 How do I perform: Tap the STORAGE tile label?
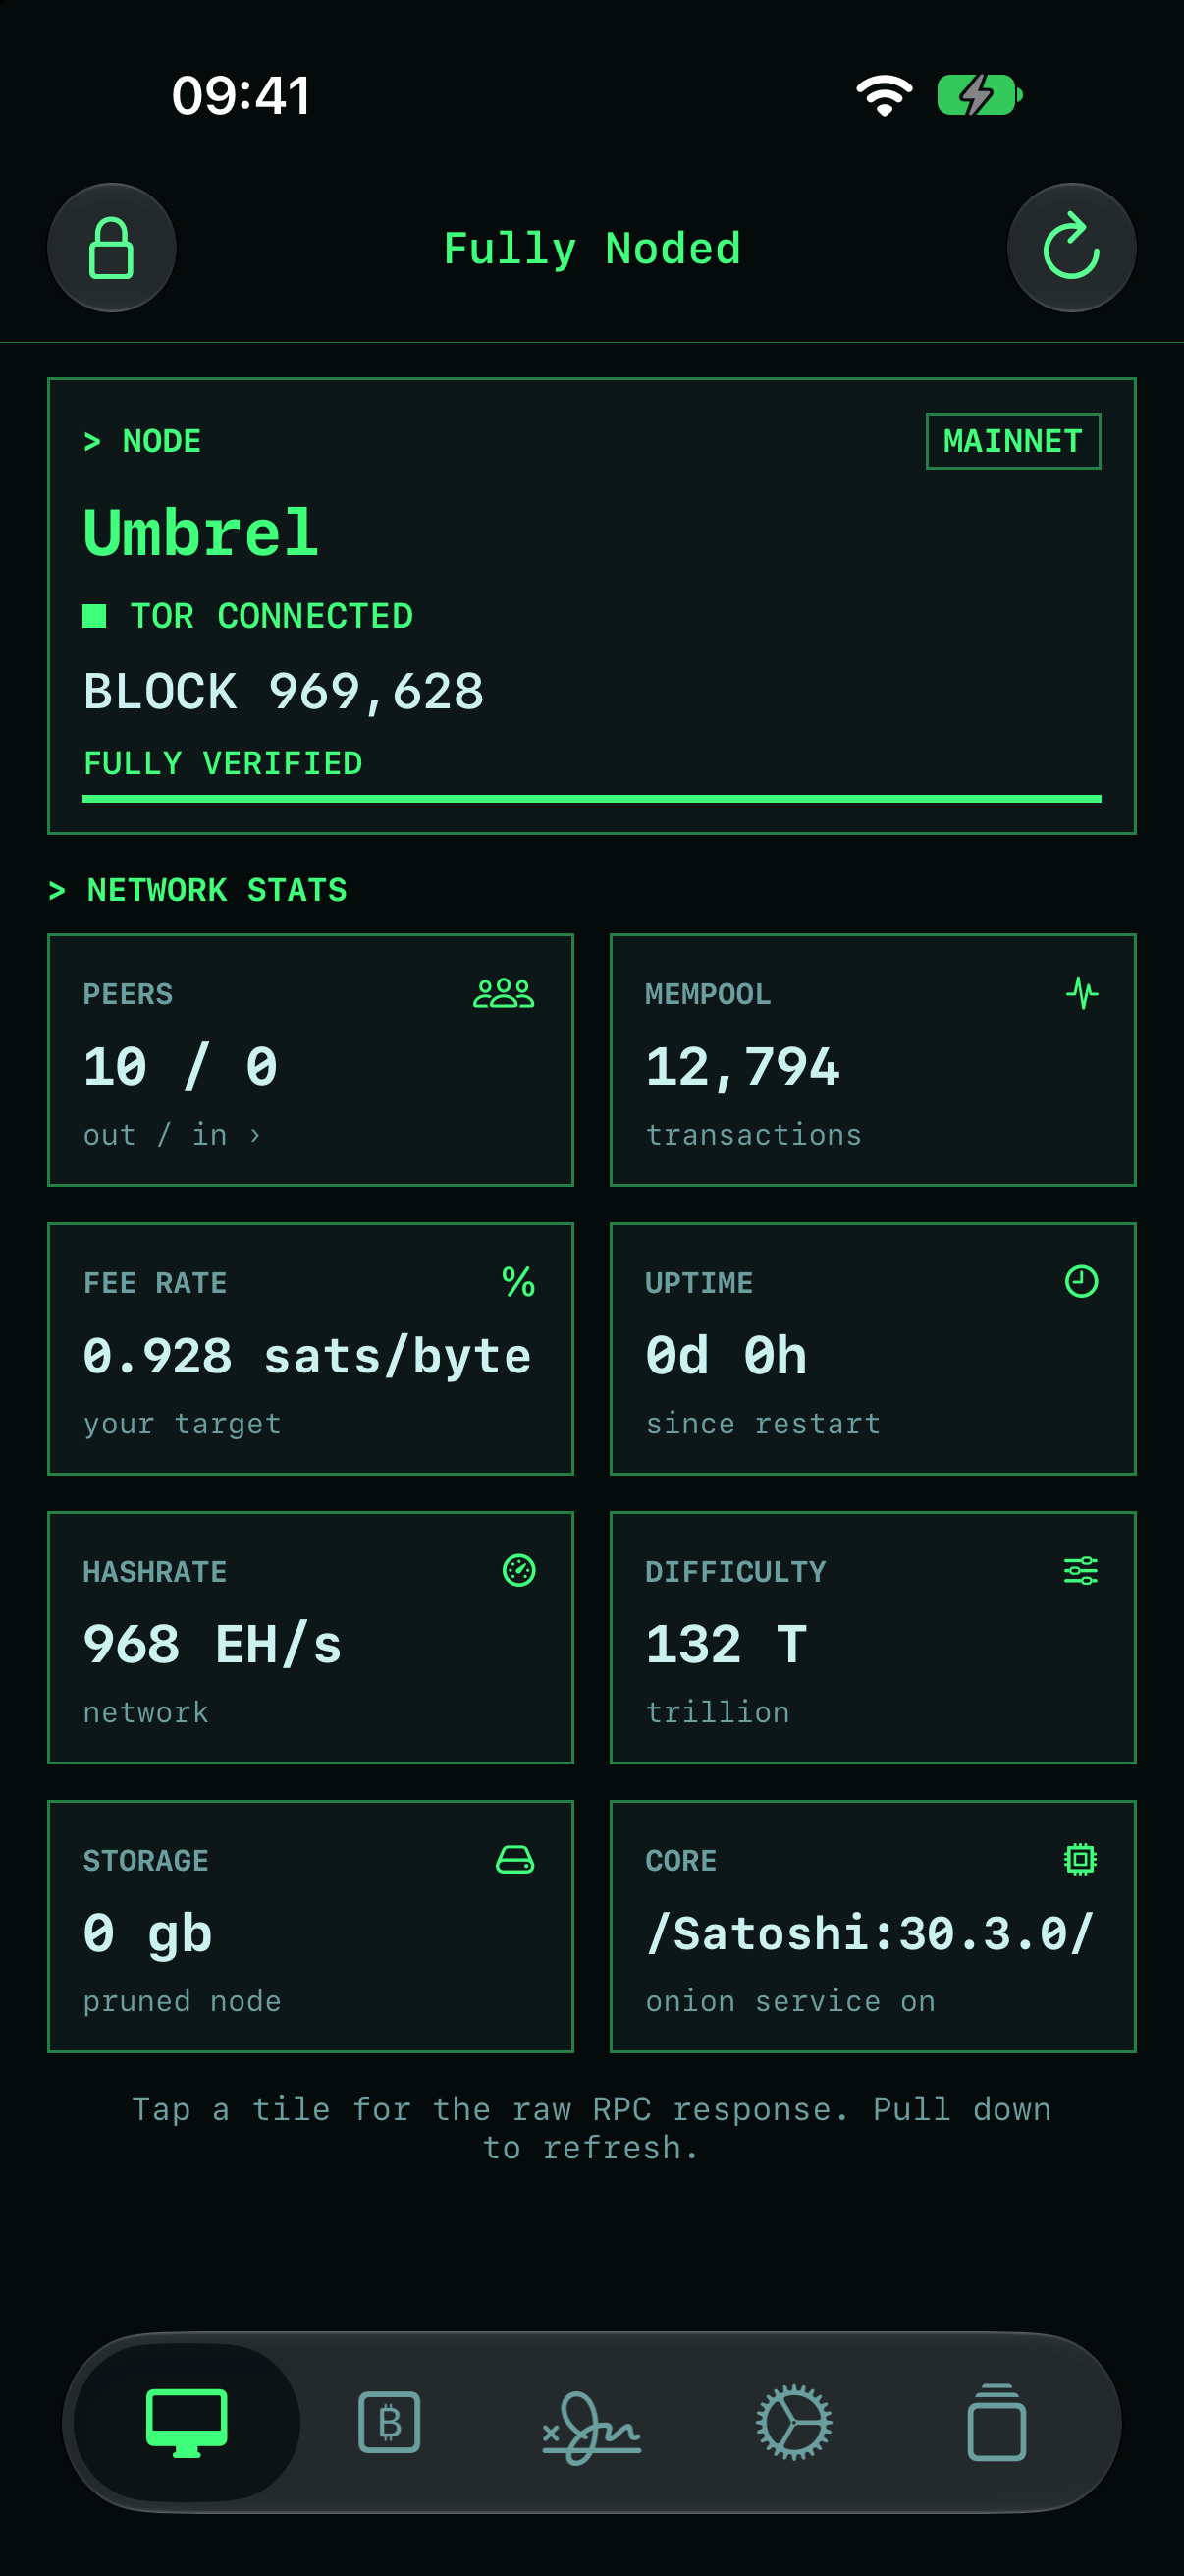point(146,1860)
